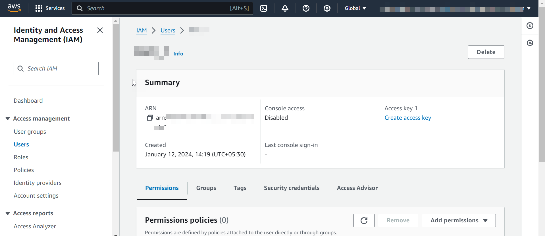545x236 pixels.
Task: Click the AWS logo home icon
Action: (14, 8)
